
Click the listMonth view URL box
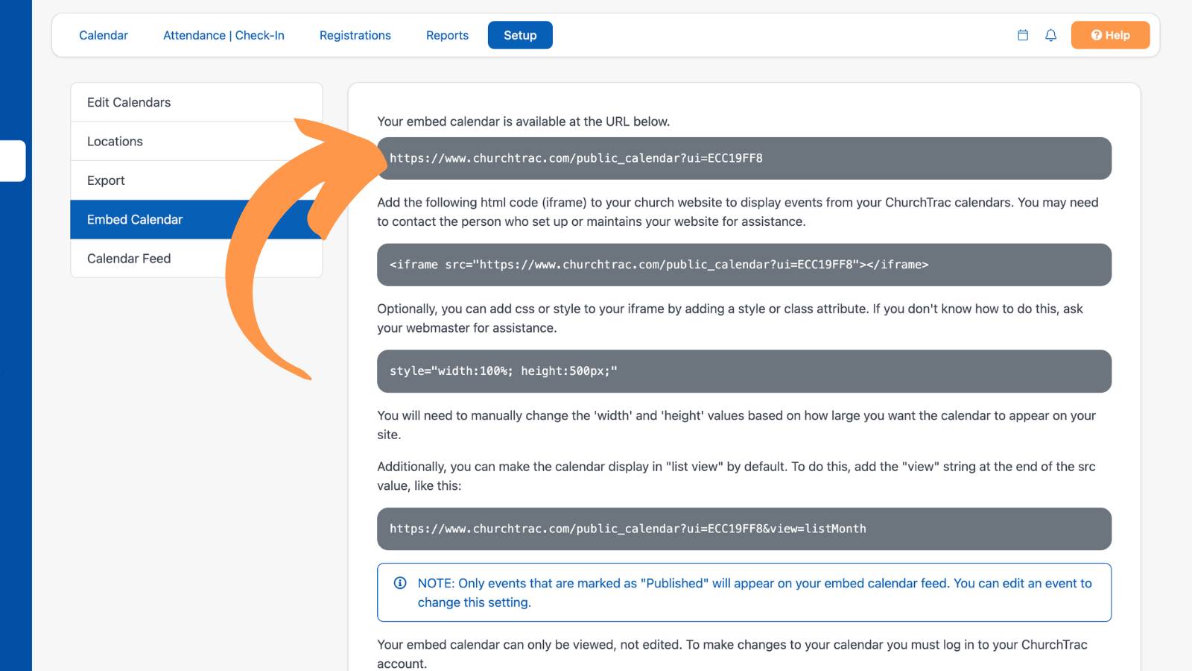744,529
